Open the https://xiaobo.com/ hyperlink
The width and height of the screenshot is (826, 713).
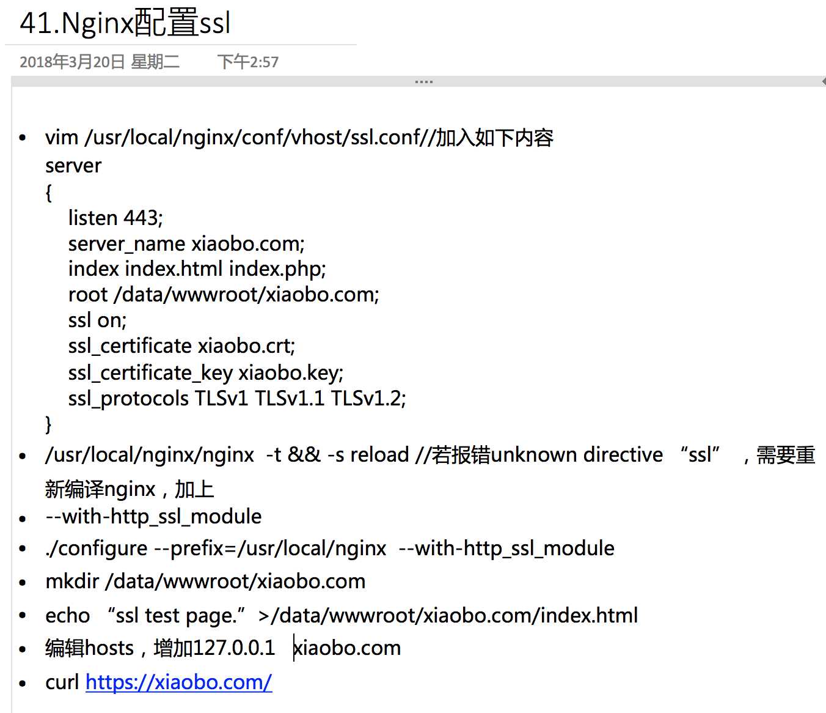[178, 682]
